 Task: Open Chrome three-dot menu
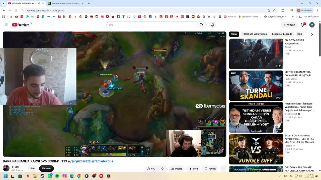pos(317,10)
